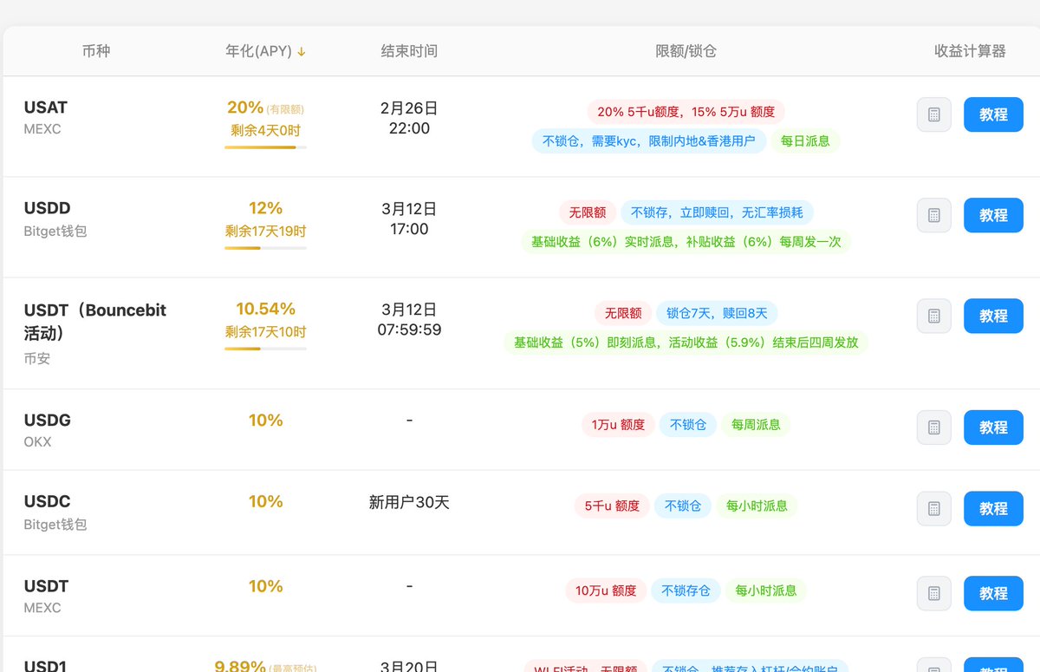Click MEXC label under USAT
Viewport: 1040px width, 672px height.
click(x=42, y=129)
